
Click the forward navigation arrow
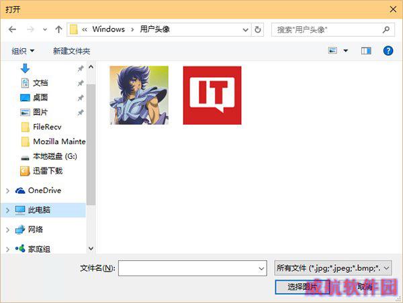[x=30, y=29]
